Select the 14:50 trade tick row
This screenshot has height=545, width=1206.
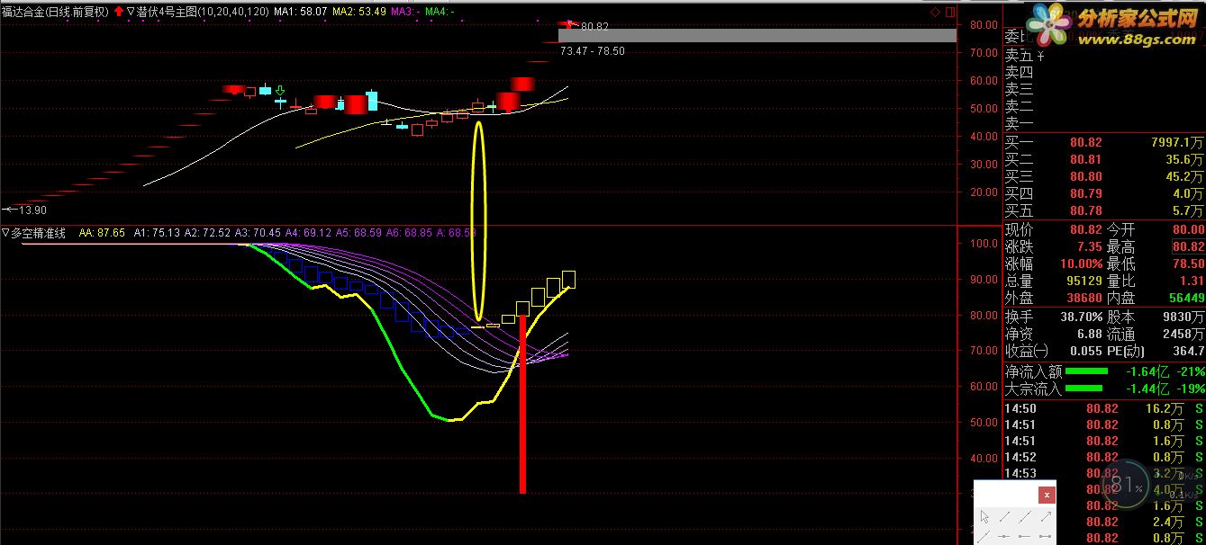(1104, 408)
